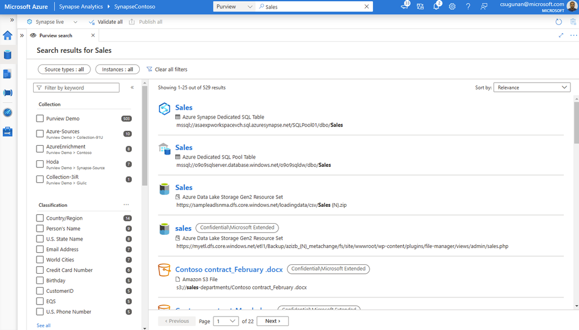
Task: Click the Previous page button
Action: tap(176, 321)
